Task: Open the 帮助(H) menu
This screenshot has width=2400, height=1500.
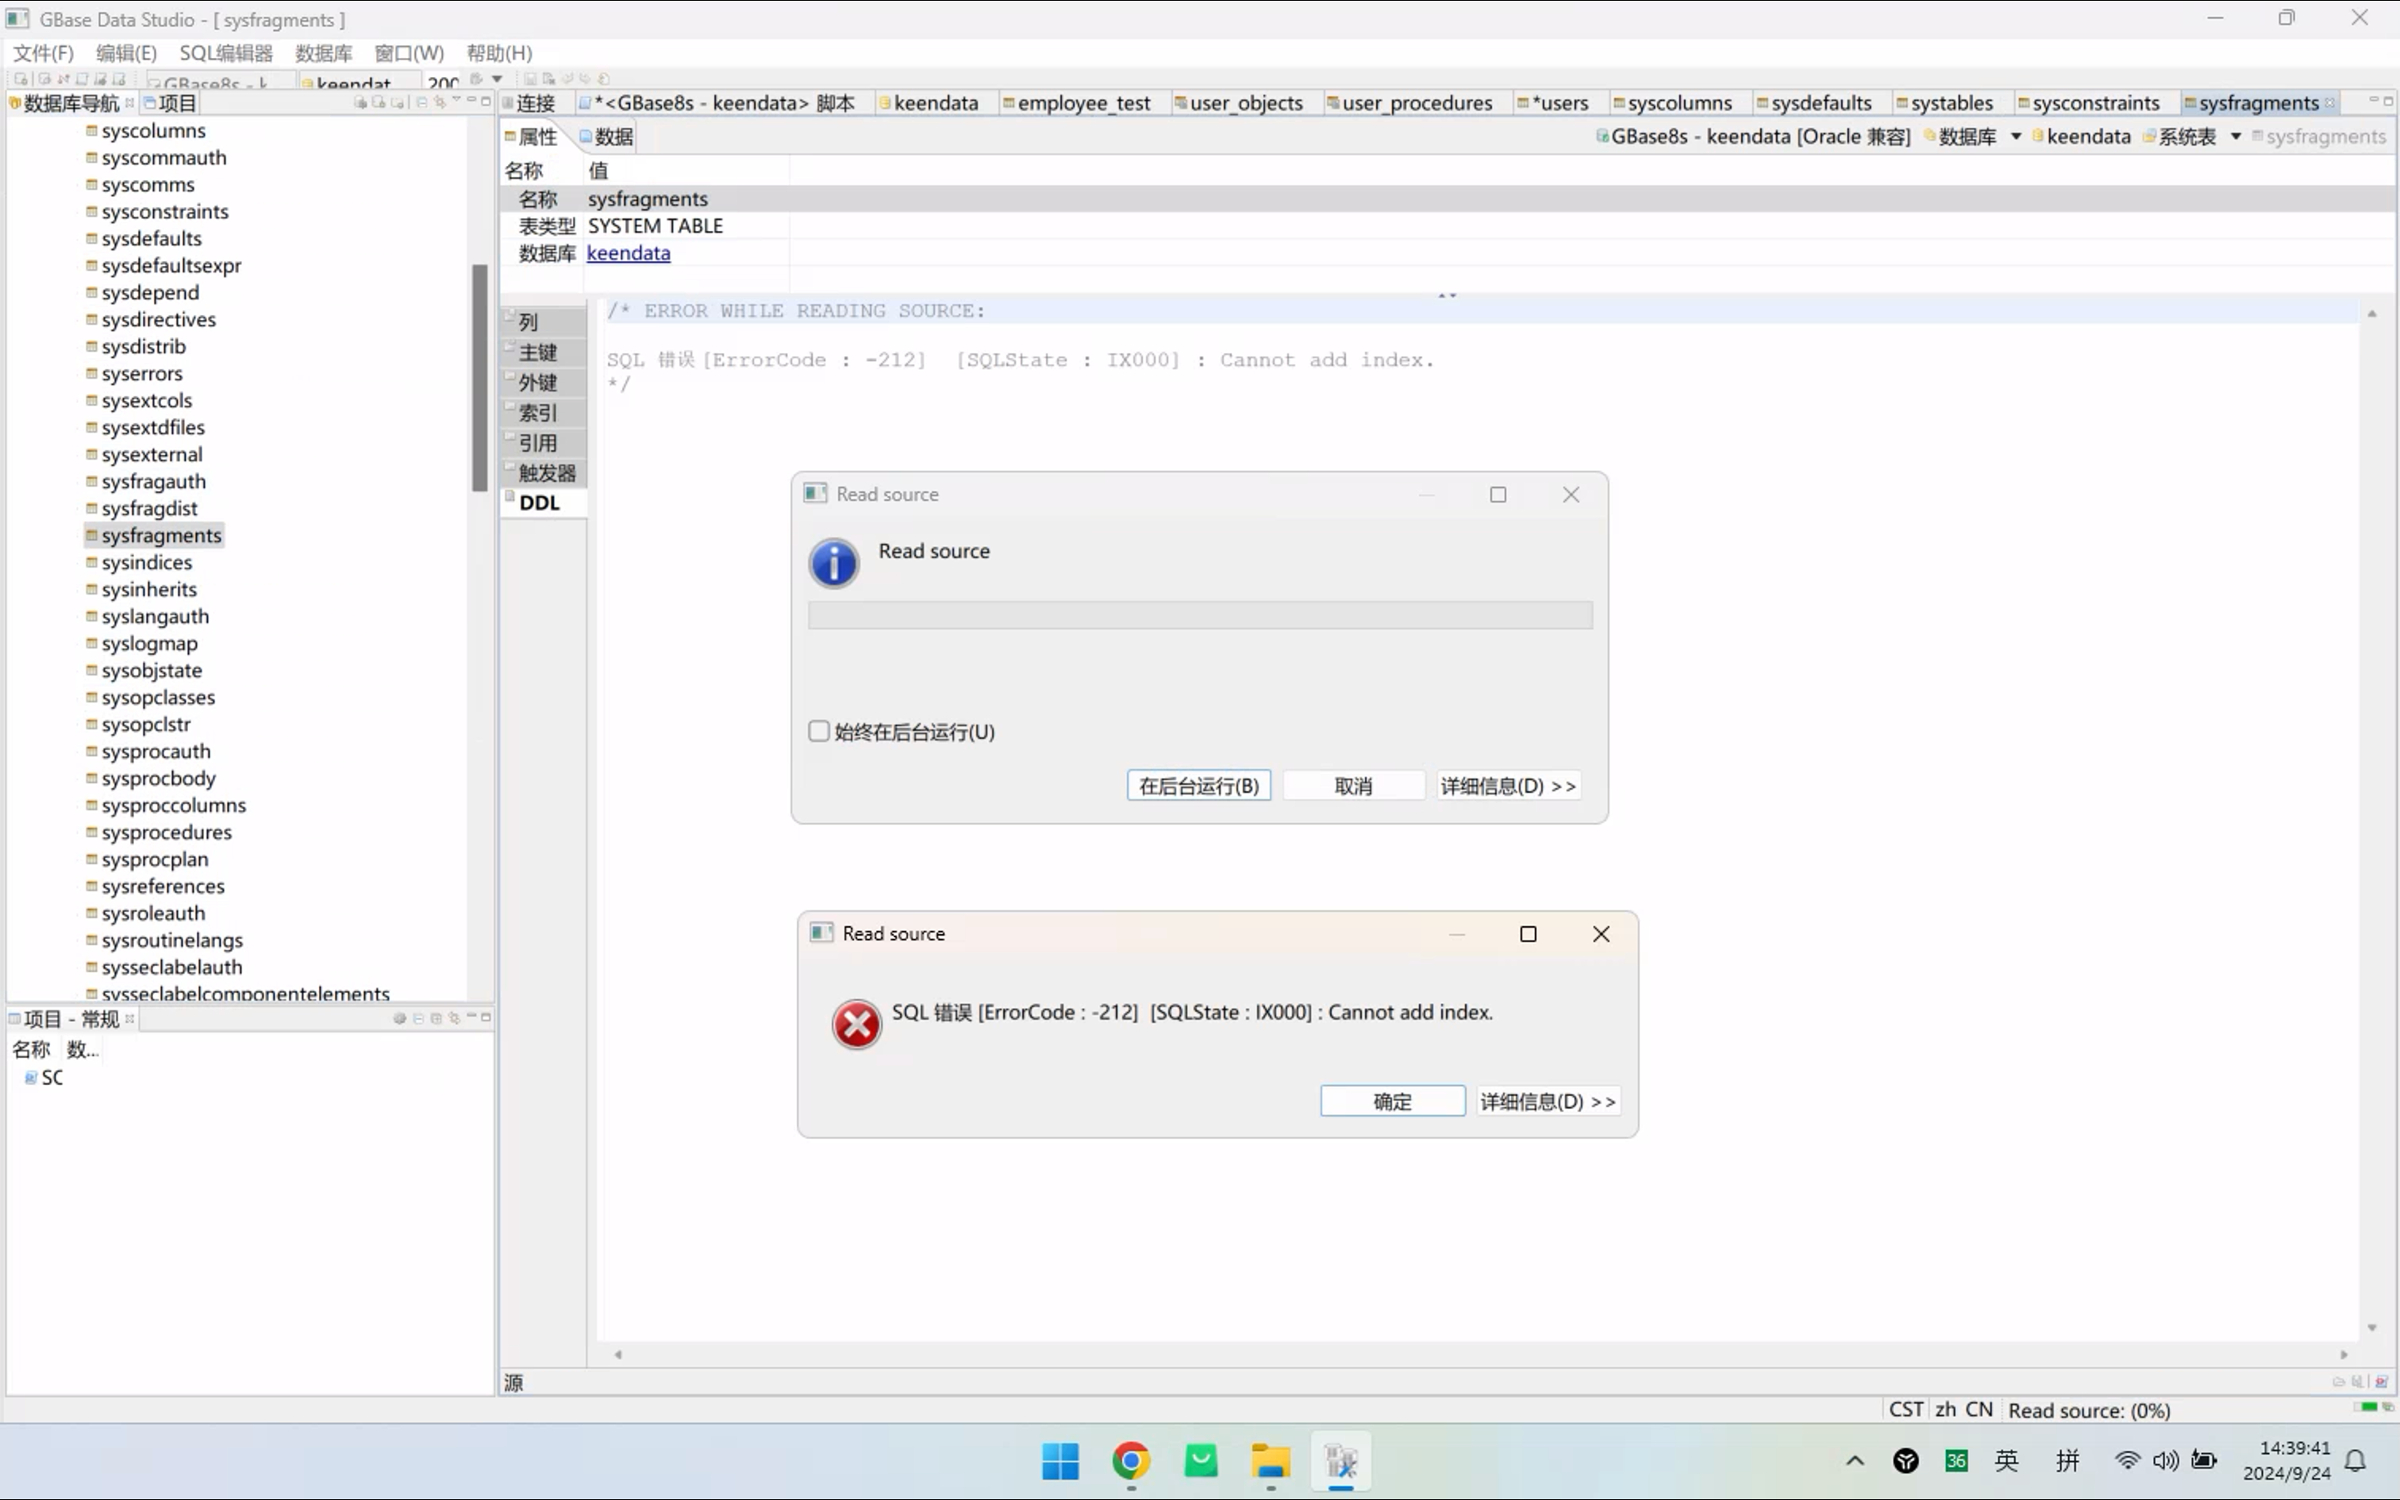Action: tap(500, 52)
